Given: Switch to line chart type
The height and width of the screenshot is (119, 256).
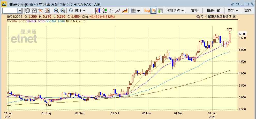Looking at the screenshot, I should (118, 11).
